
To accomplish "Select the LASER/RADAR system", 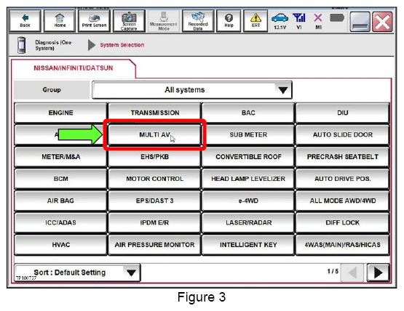I will pos(248,222).
